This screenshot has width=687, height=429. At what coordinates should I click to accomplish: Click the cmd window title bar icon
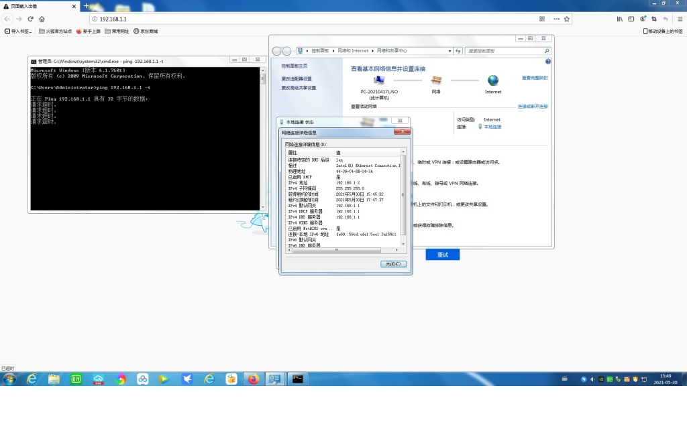(x=34, y=61)
